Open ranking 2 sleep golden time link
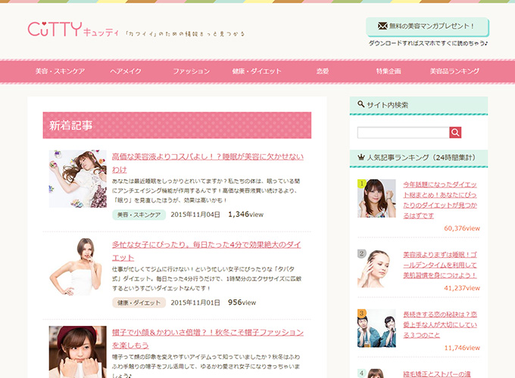Image resolution: width=515 pixels, height=378 pixels. click(x=440, y=265)
